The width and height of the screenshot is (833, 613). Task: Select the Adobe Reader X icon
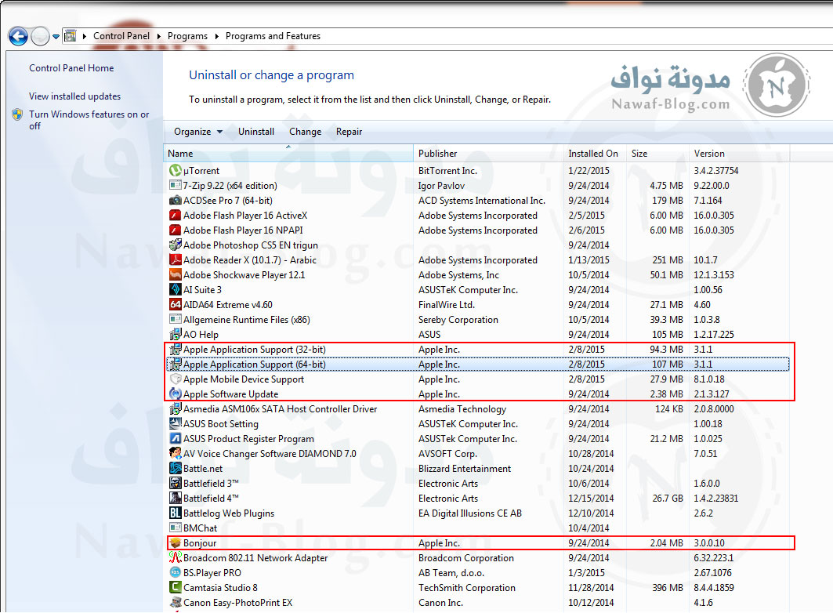pyautogui.click(x=176, y=260)
